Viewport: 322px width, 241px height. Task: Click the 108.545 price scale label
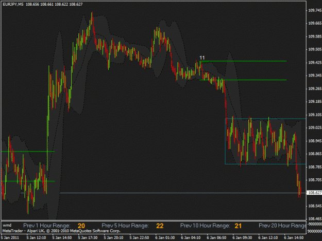coord(315,206)
